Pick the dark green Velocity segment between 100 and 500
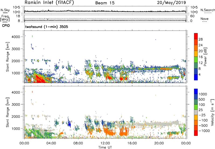This screenshot has width=215, height=149. coord(196,102)
